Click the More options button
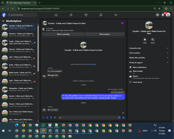This screenshot has height=139, width=174. coord(105,34)
